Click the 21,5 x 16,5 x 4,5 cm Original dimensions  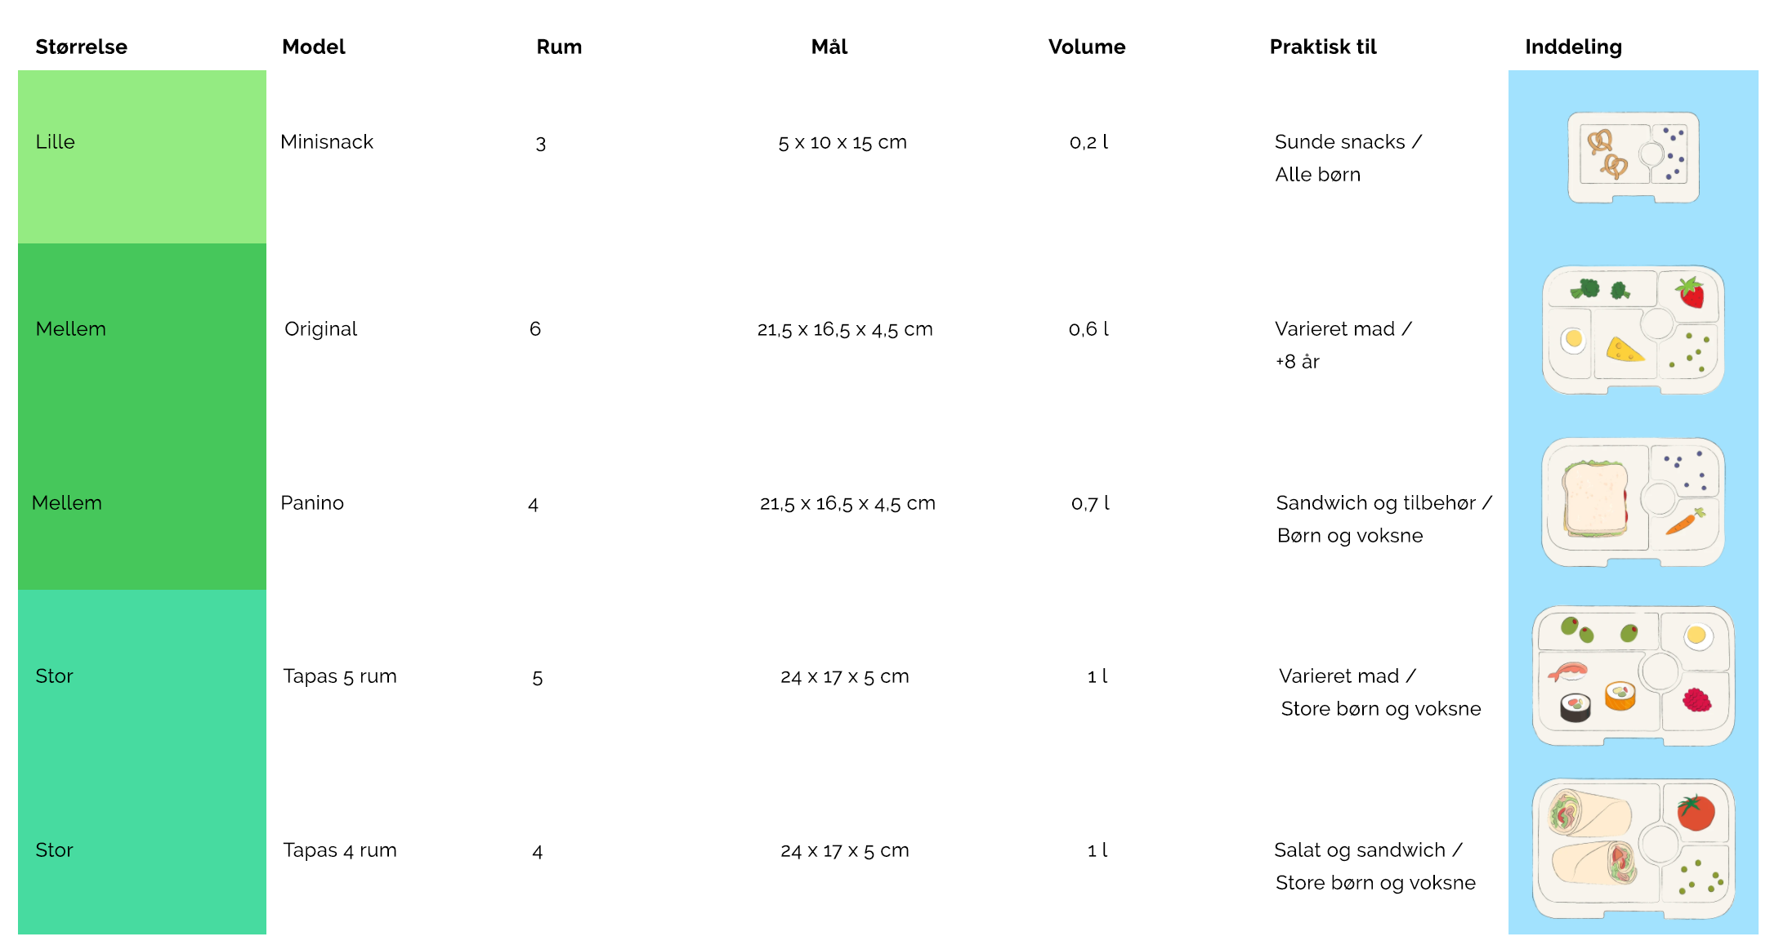coord(845,329)
